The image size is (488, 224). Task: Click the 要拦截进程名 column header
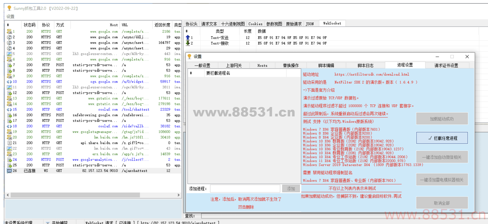click(245, 73)
